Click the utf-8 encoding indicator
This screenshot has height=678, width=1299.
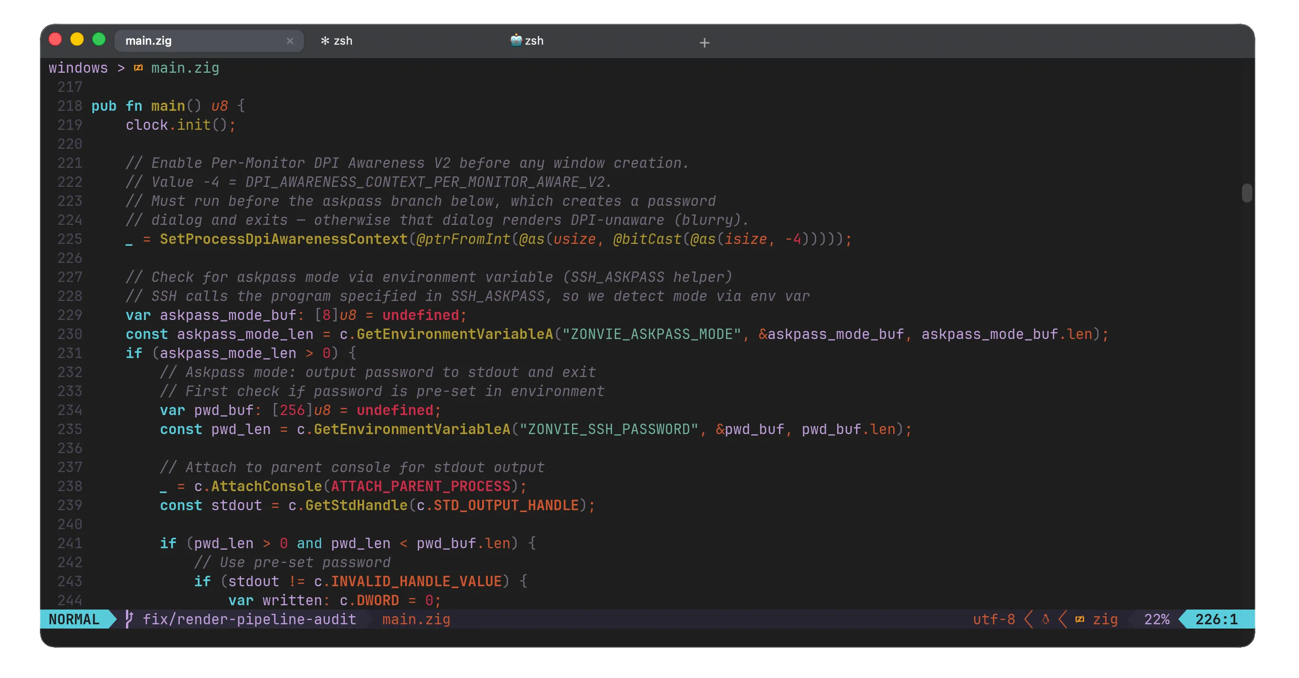pos(993,619)
